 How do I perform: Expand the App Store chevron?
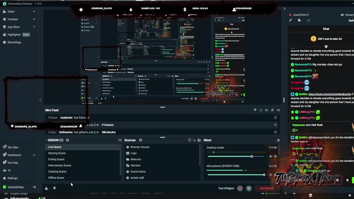point(34,27)
